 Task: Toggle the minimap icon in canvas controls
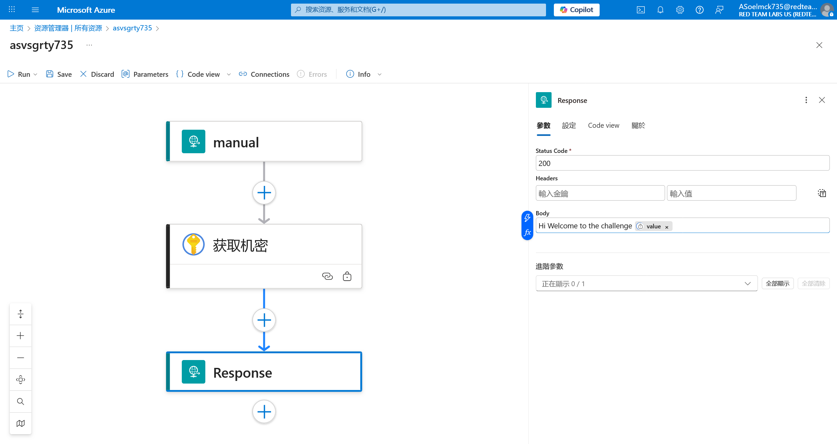tap(21, 423)
